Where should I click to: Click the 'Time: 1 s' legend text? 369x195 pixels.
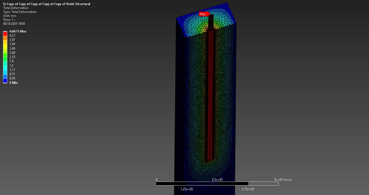point(9,20)
